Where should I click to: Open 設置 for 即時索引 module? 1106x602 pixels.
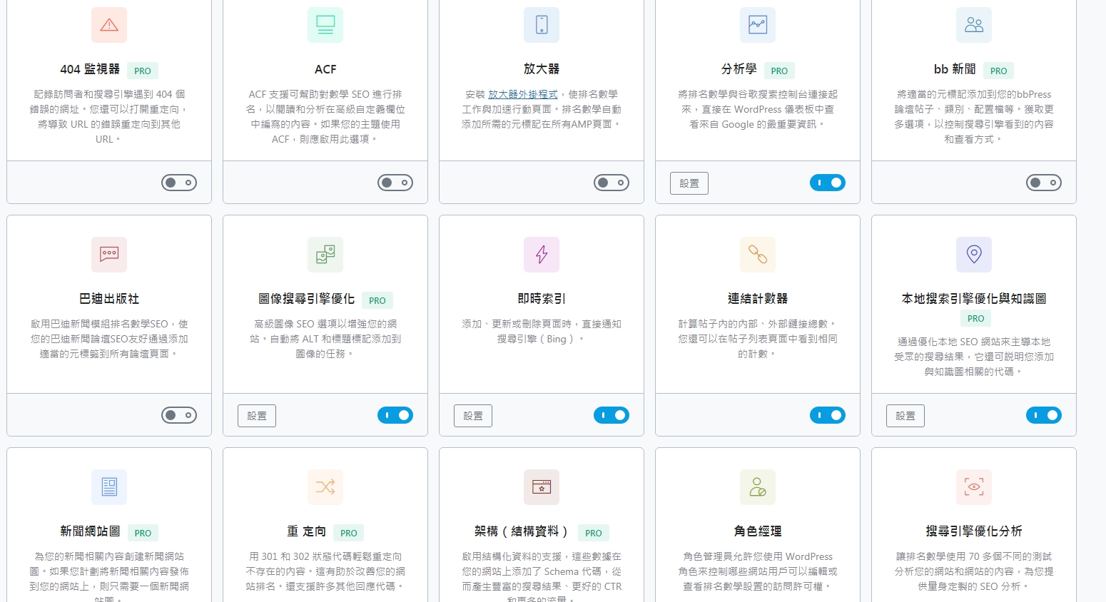[473, 416]
